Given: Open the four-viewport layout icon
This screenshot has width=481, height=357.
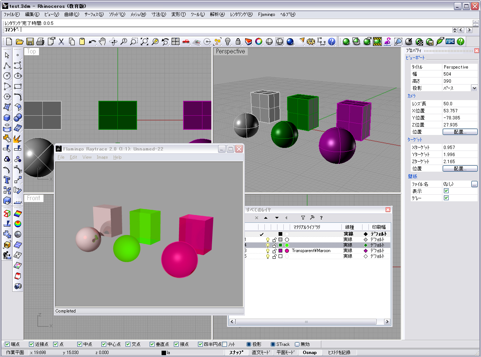Looking at the screenshot, I should click(x=176, y=42).
